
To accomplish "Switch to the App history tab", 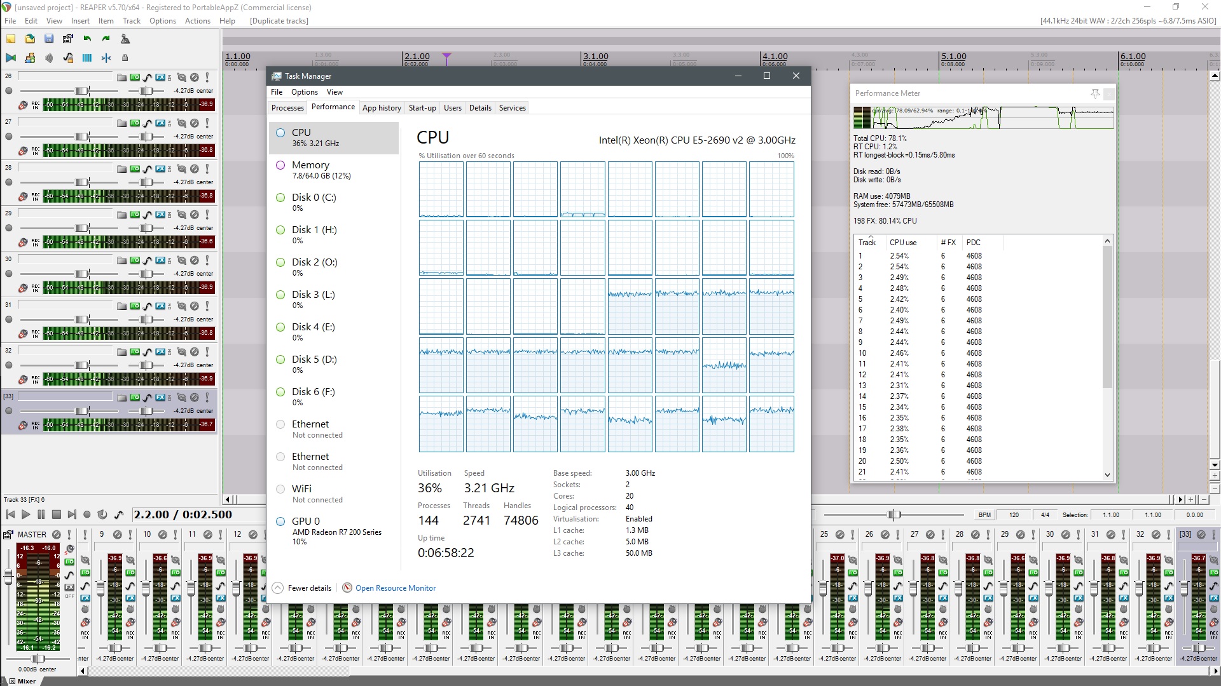I will point(382,108).
